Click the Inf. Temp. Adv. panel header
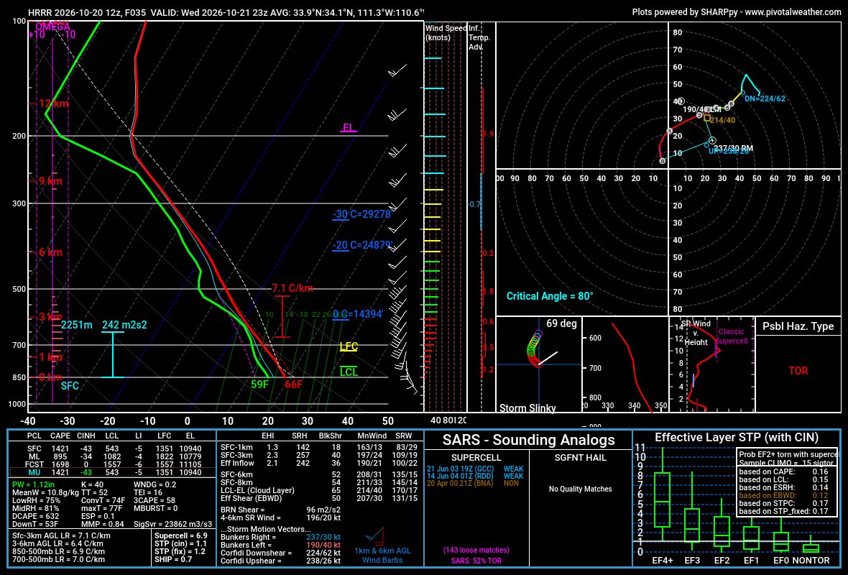The height and width of the screenshot is (575, 848). tap(479, 37)
